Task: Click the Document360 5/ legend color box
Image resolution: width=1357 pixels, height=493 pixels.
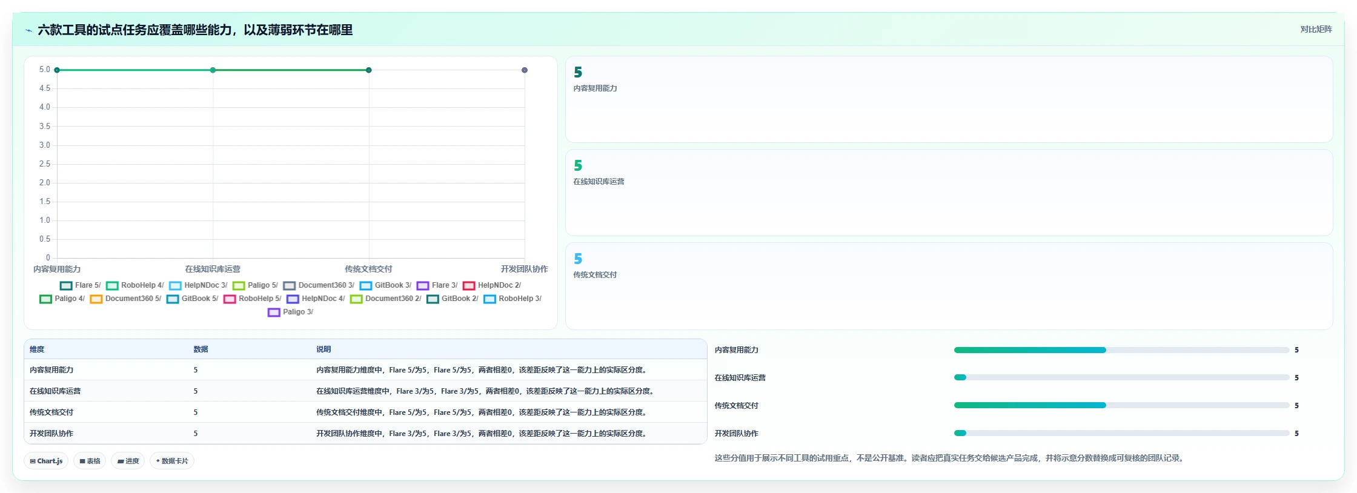Action: (x=96, y=299)
